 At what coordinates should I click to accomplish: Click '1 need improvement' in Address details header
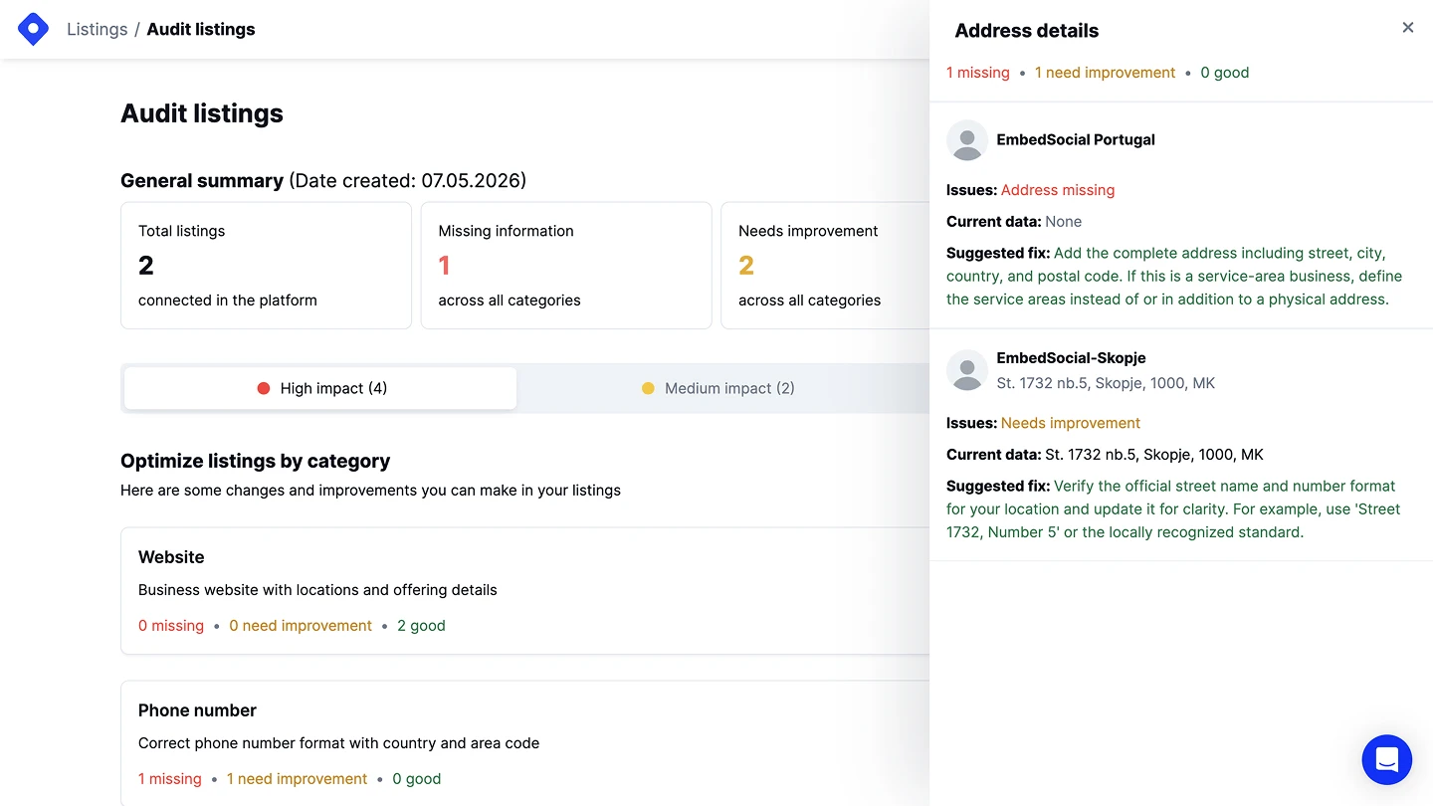[1105, 73]
